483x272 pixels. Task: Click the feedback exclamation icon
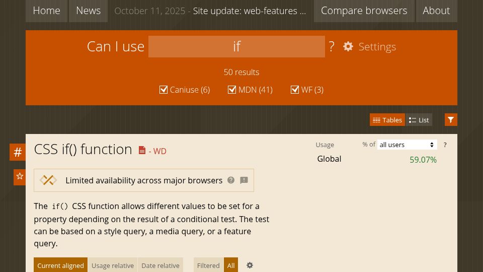(244, 180)
